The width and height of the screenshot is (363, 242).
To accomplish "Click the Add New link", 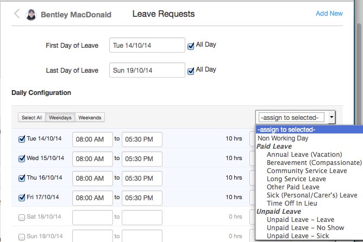I will tap(329, 14).
